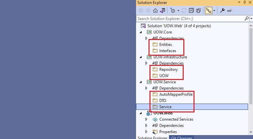Click the Properties wrench folder icon in tree
This screenshot has width=253, height=139.
[x=155, y=132]
